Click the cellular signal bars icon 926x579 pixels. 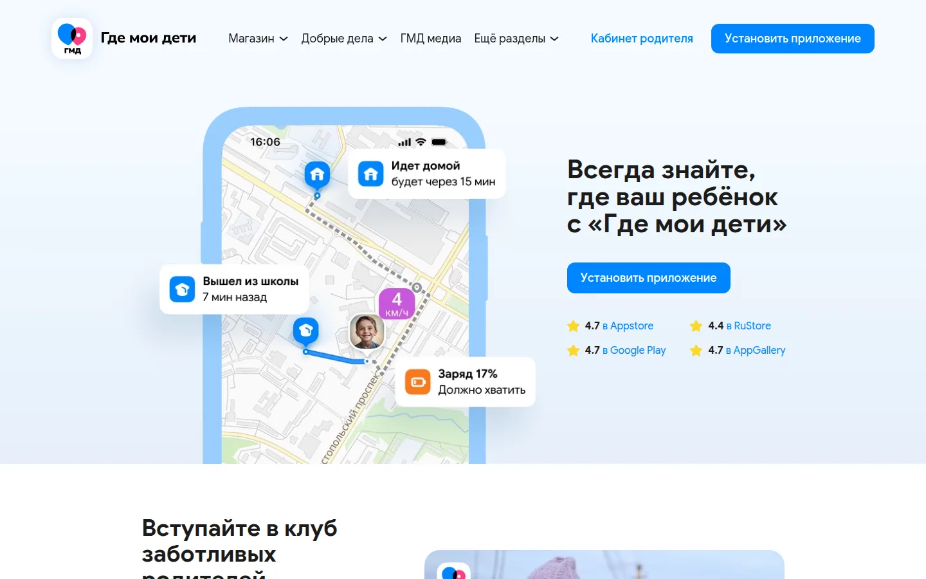coord(404,142)
